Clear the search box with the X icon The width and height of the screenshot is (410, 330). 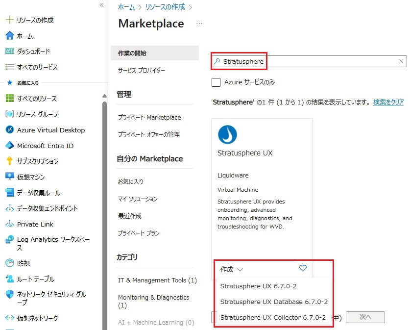tap(401, 61)
